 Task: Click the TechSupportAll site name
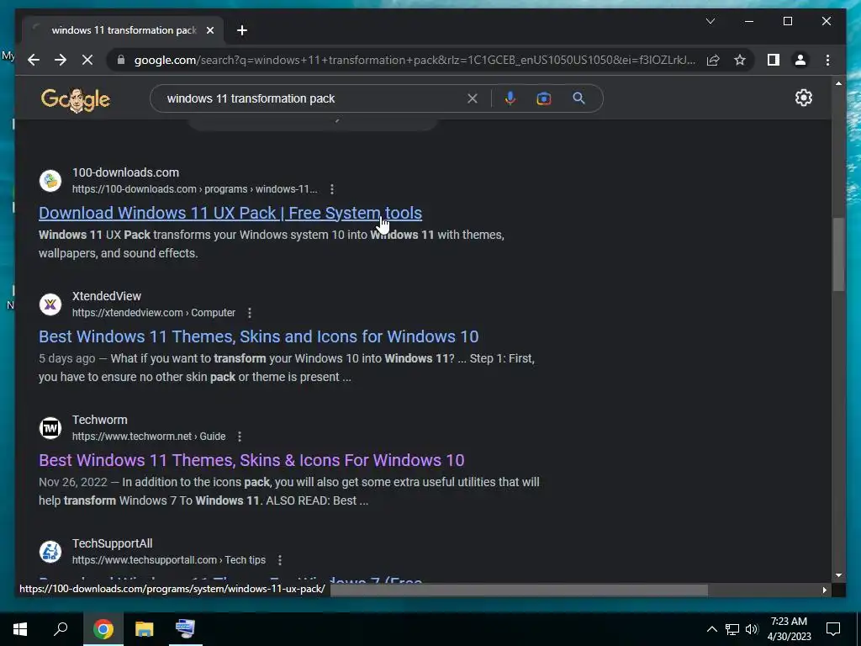coord(113,543)
